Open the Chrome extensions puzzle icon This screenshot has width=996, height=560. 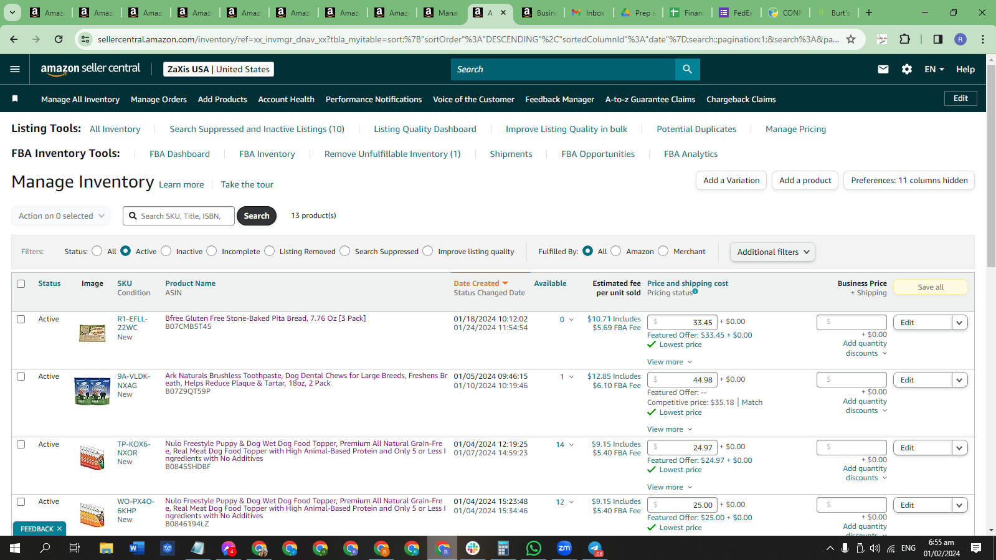coord(905,39)
